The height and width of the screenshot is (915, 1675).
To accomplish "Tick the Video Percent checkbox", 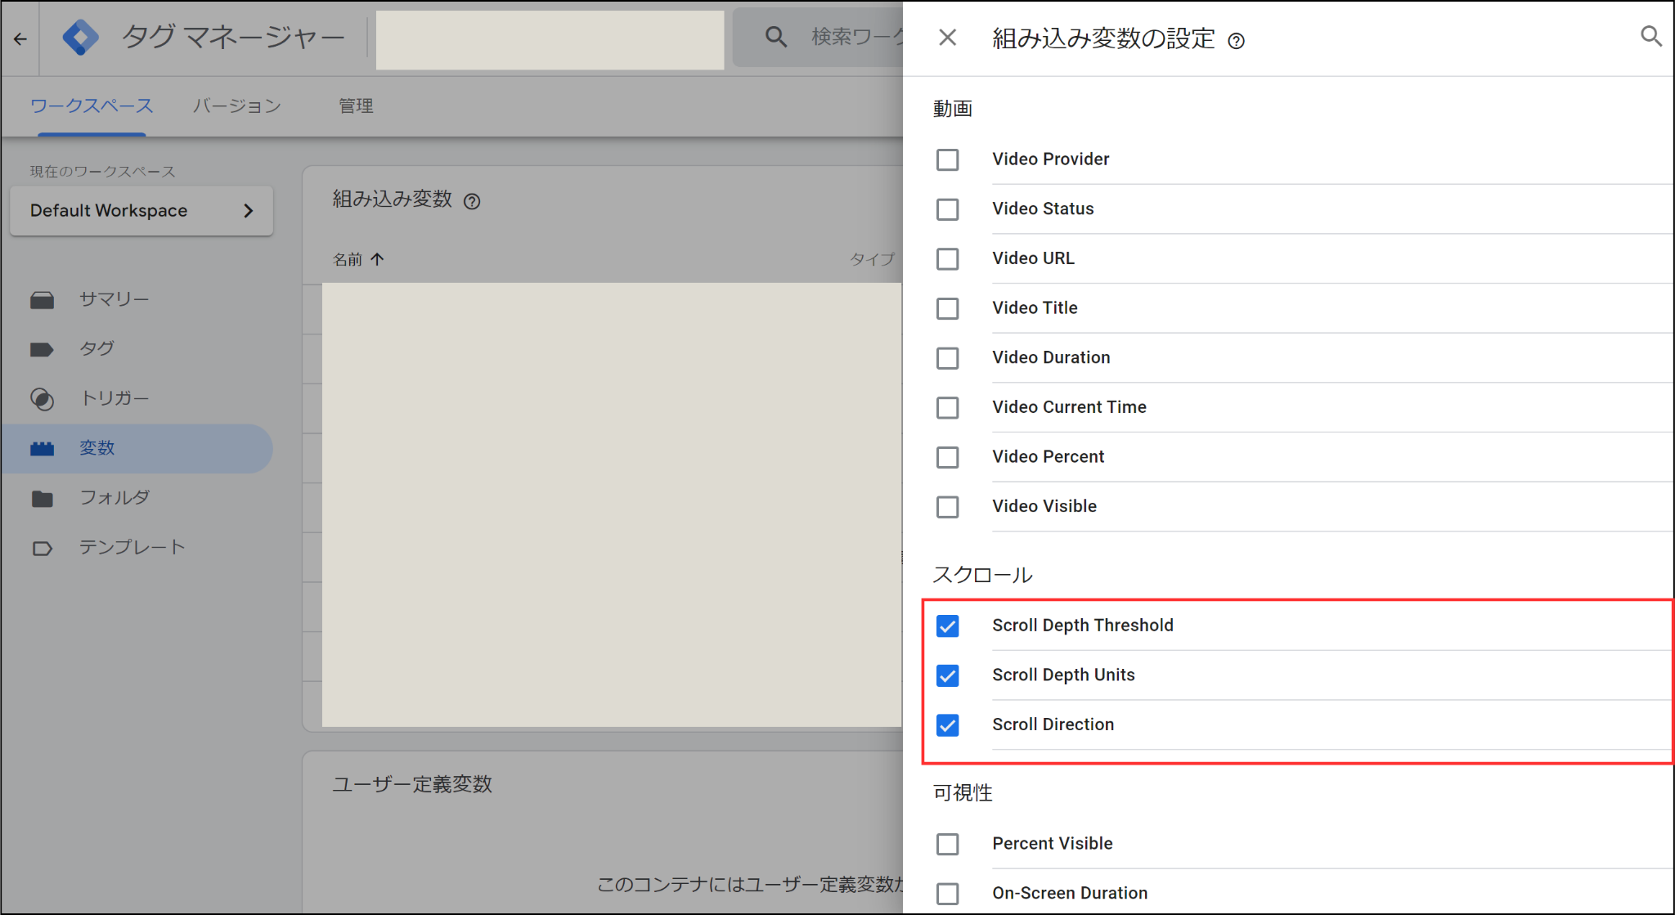I will [x=947, y=457].
